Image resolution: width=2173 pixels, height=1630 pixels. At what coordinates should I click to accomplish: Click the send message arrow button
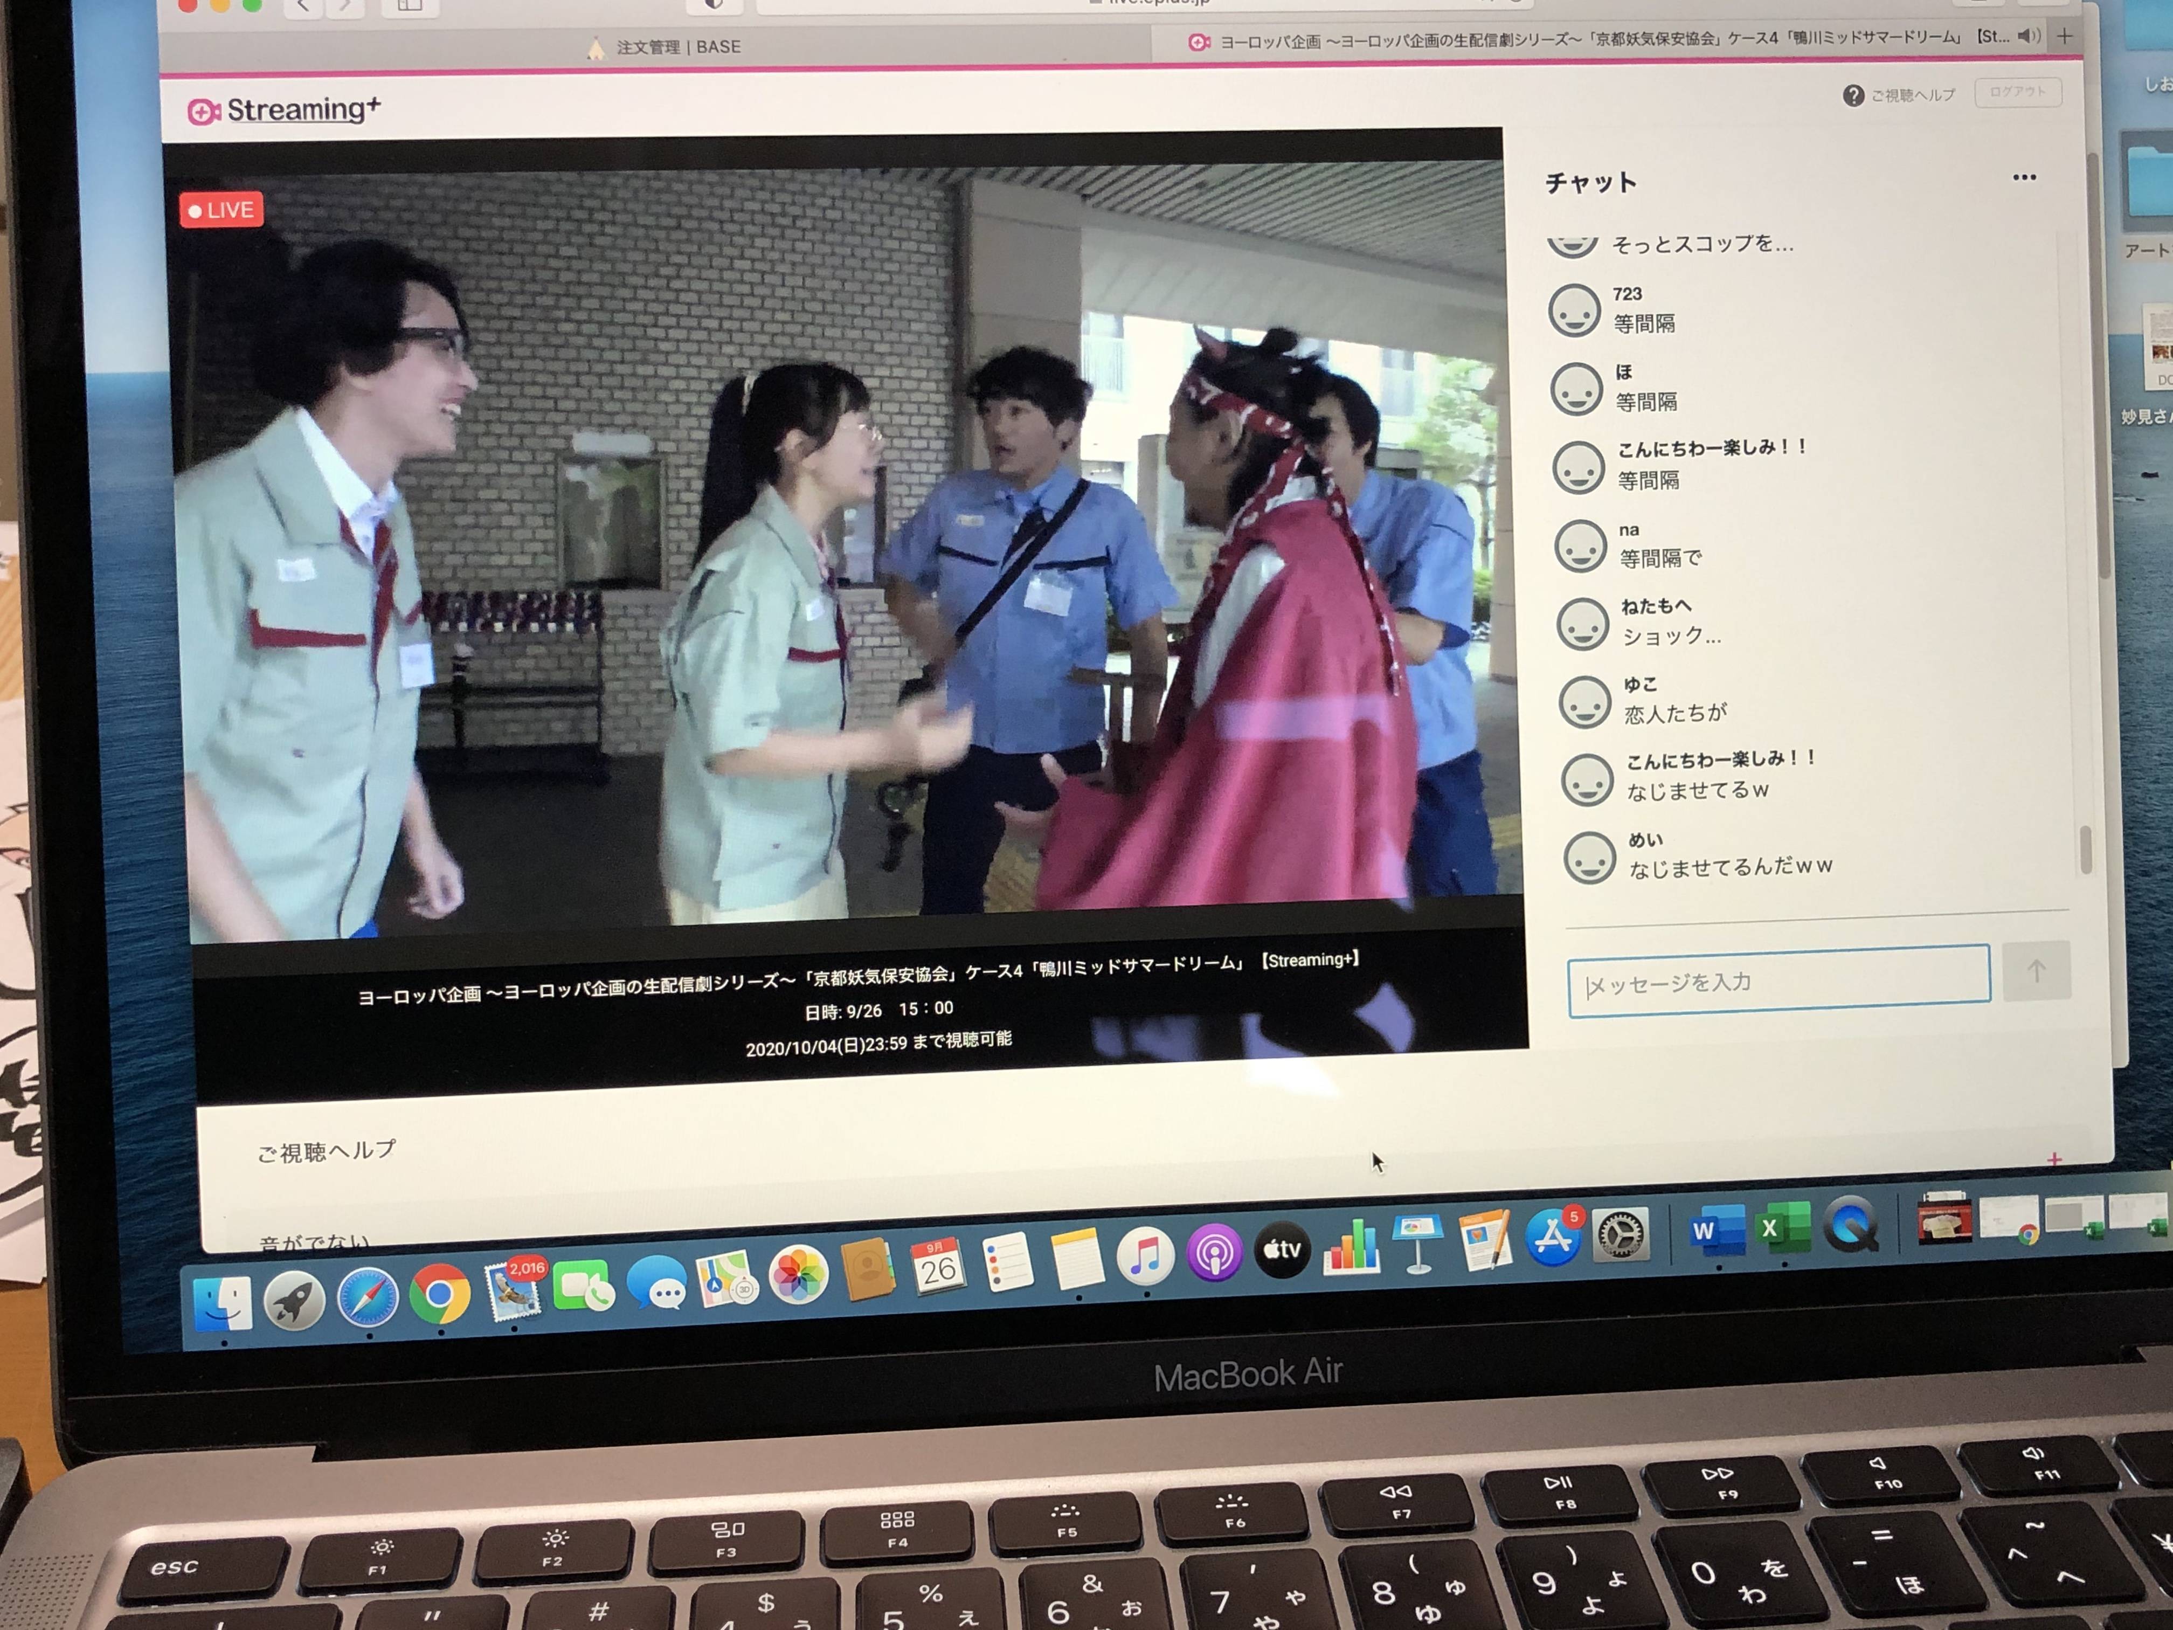2036,972
